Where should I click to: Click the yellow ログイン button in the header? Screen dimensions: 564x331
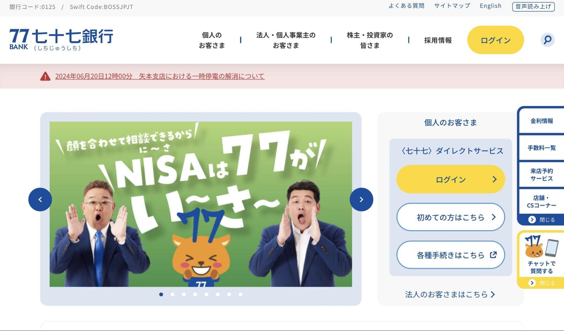pos(495,40)
